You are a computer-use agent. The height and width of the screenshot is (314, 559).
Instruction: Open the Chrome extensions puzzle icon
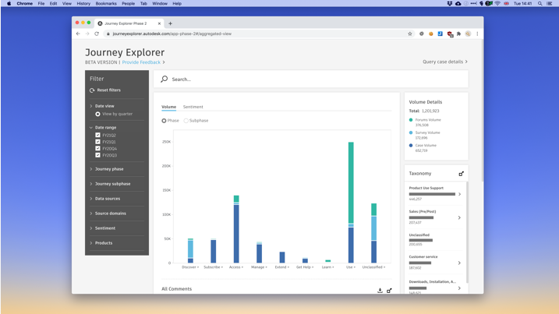[x=459, y=34]
